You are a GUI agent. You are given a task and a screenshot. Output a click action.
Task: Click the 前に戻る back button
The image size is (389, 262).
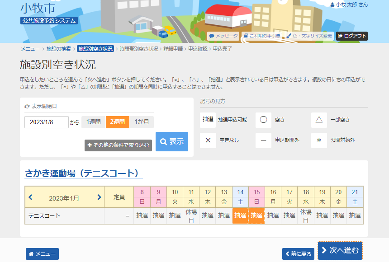pos(298,254)
